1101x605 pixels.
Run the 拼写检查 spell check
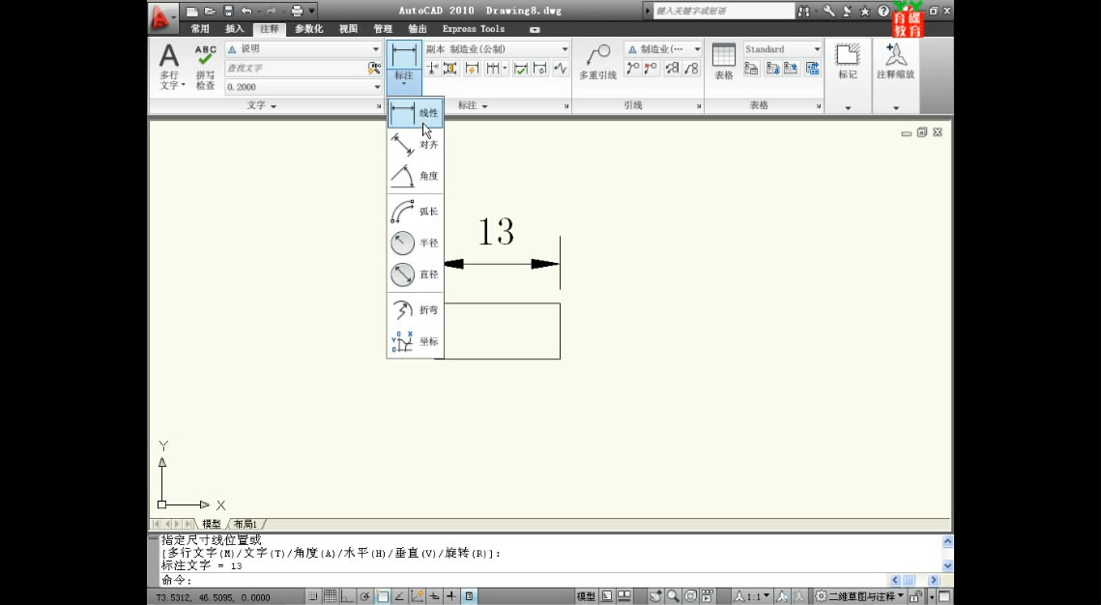(205, 67)
